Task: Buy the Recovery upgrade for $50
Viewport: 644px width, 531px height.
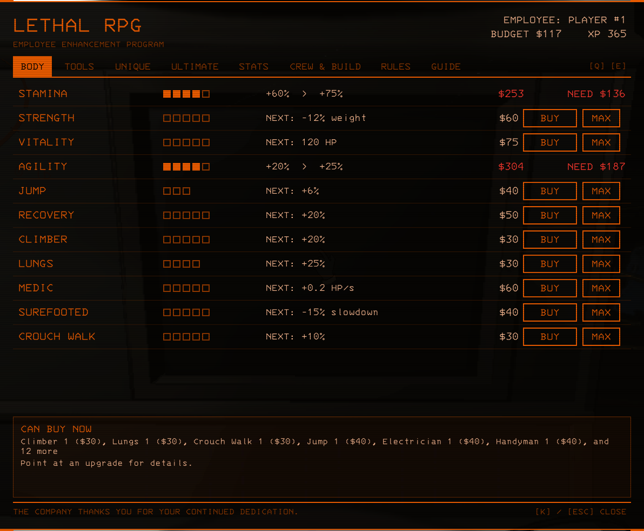Action: pos(549,215)
